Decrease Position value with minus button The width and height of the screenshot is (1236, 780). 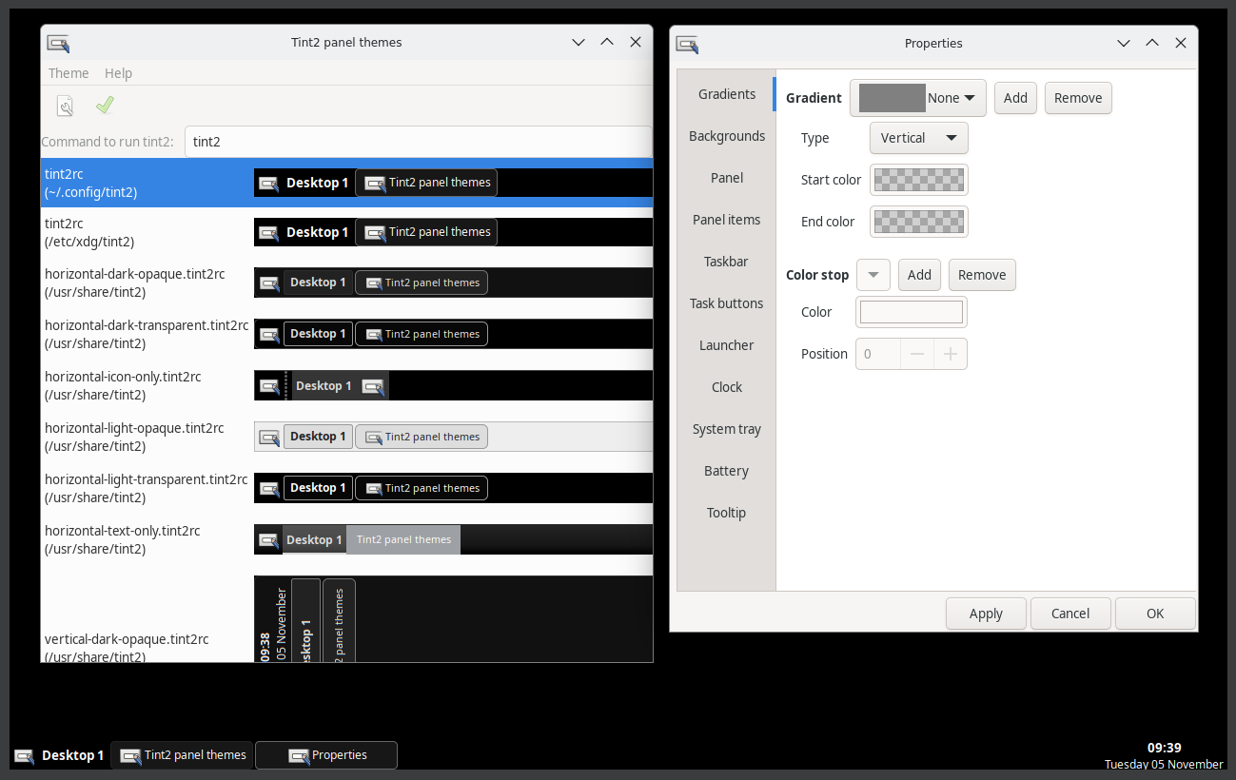tap(917, 354)
